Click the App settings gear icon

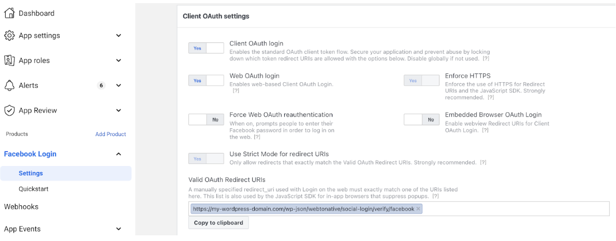(9, 35)
